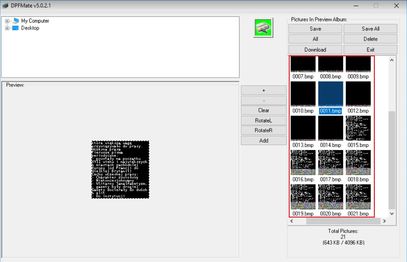
Task: Click the Desktop folder icon in tree
Action: pos(15,28)
